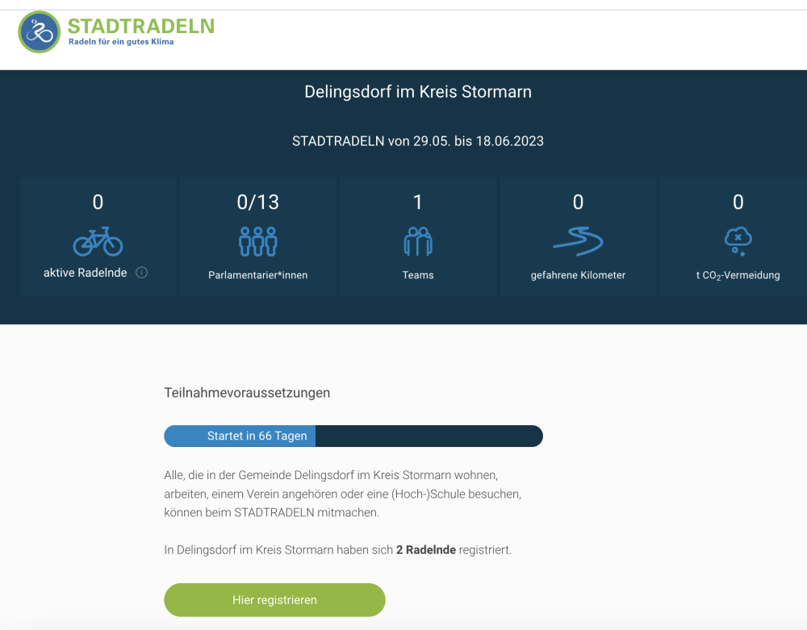
Task: Click the 'Delingsdorf im Kreis Stormarn' page title
Action: click(418, 92)
